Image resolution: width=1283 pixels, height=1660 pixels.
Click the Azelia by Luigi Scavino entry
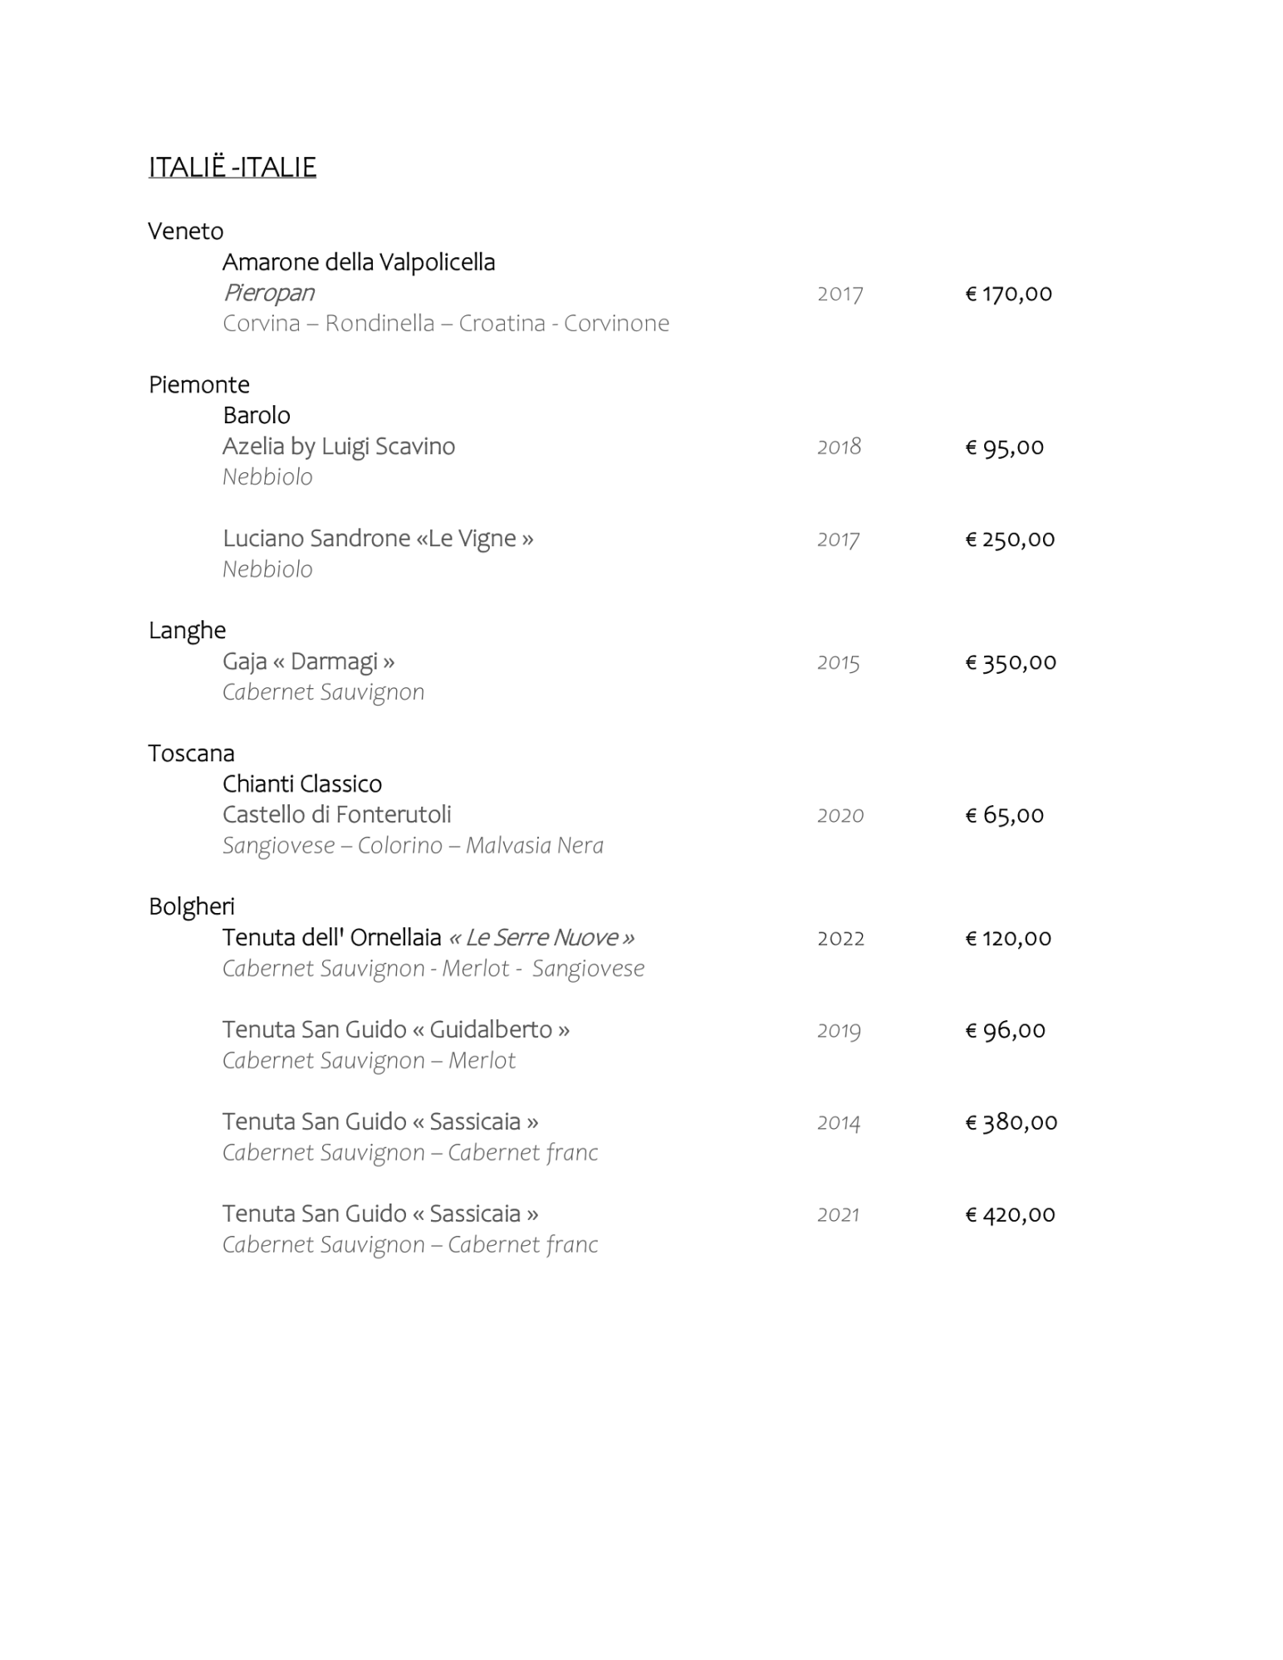pos(338,447)
